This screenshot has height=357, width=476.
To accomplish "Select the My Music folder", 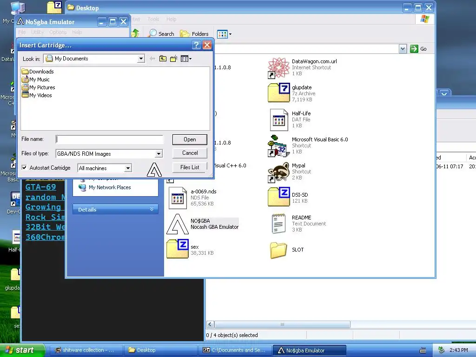I will (x=35, y=79).
